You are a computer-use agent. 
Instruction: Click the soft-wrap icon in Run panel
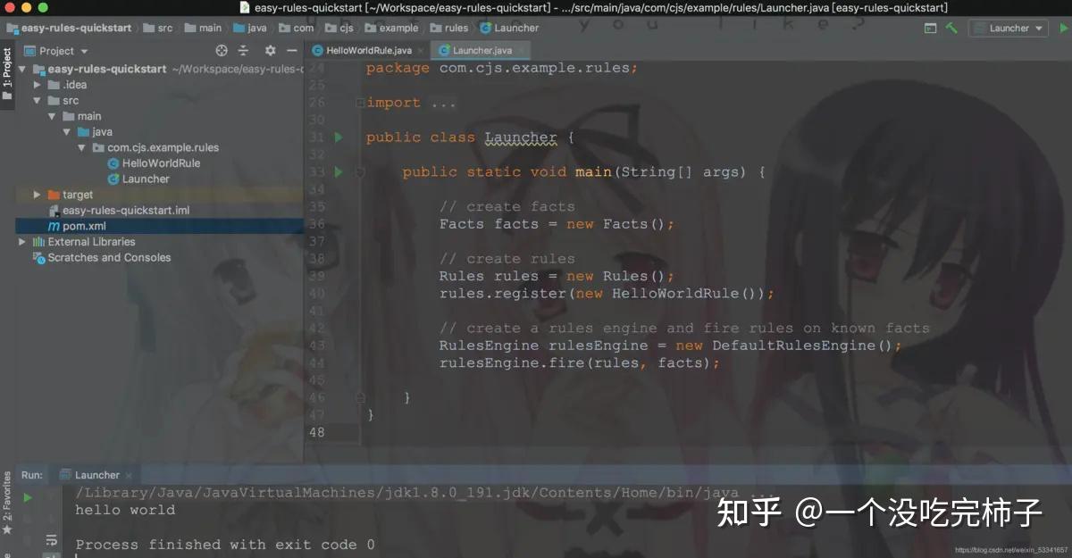tap(51, 540)
